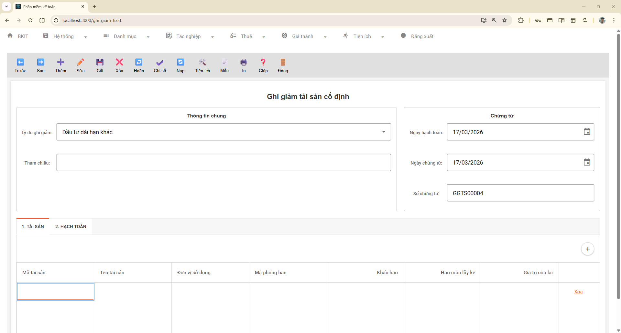The height and width of the screenshot is (333, 621).
Task: Switch to the 2. HẠCH TOÁN tab
Action: [71, 227]
